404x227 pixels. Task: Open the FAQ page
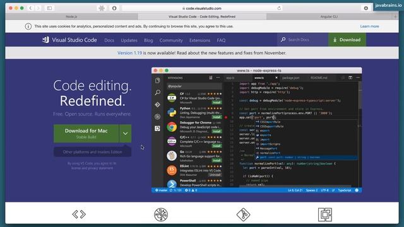click(x=221, y=40)
